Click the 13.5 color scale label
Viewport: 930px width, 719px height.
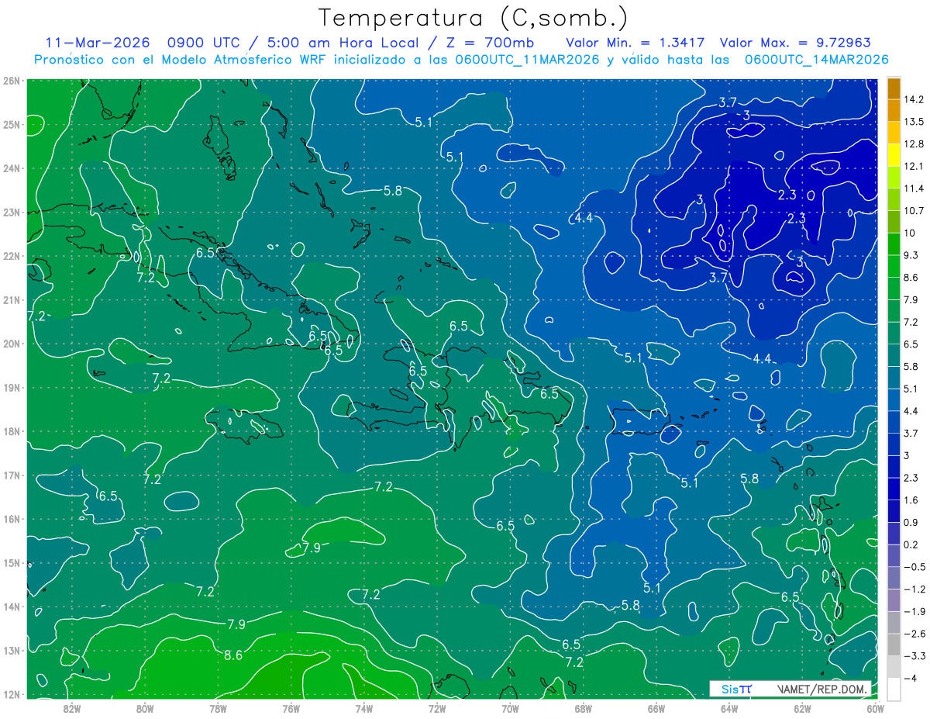tap(914, 122)
